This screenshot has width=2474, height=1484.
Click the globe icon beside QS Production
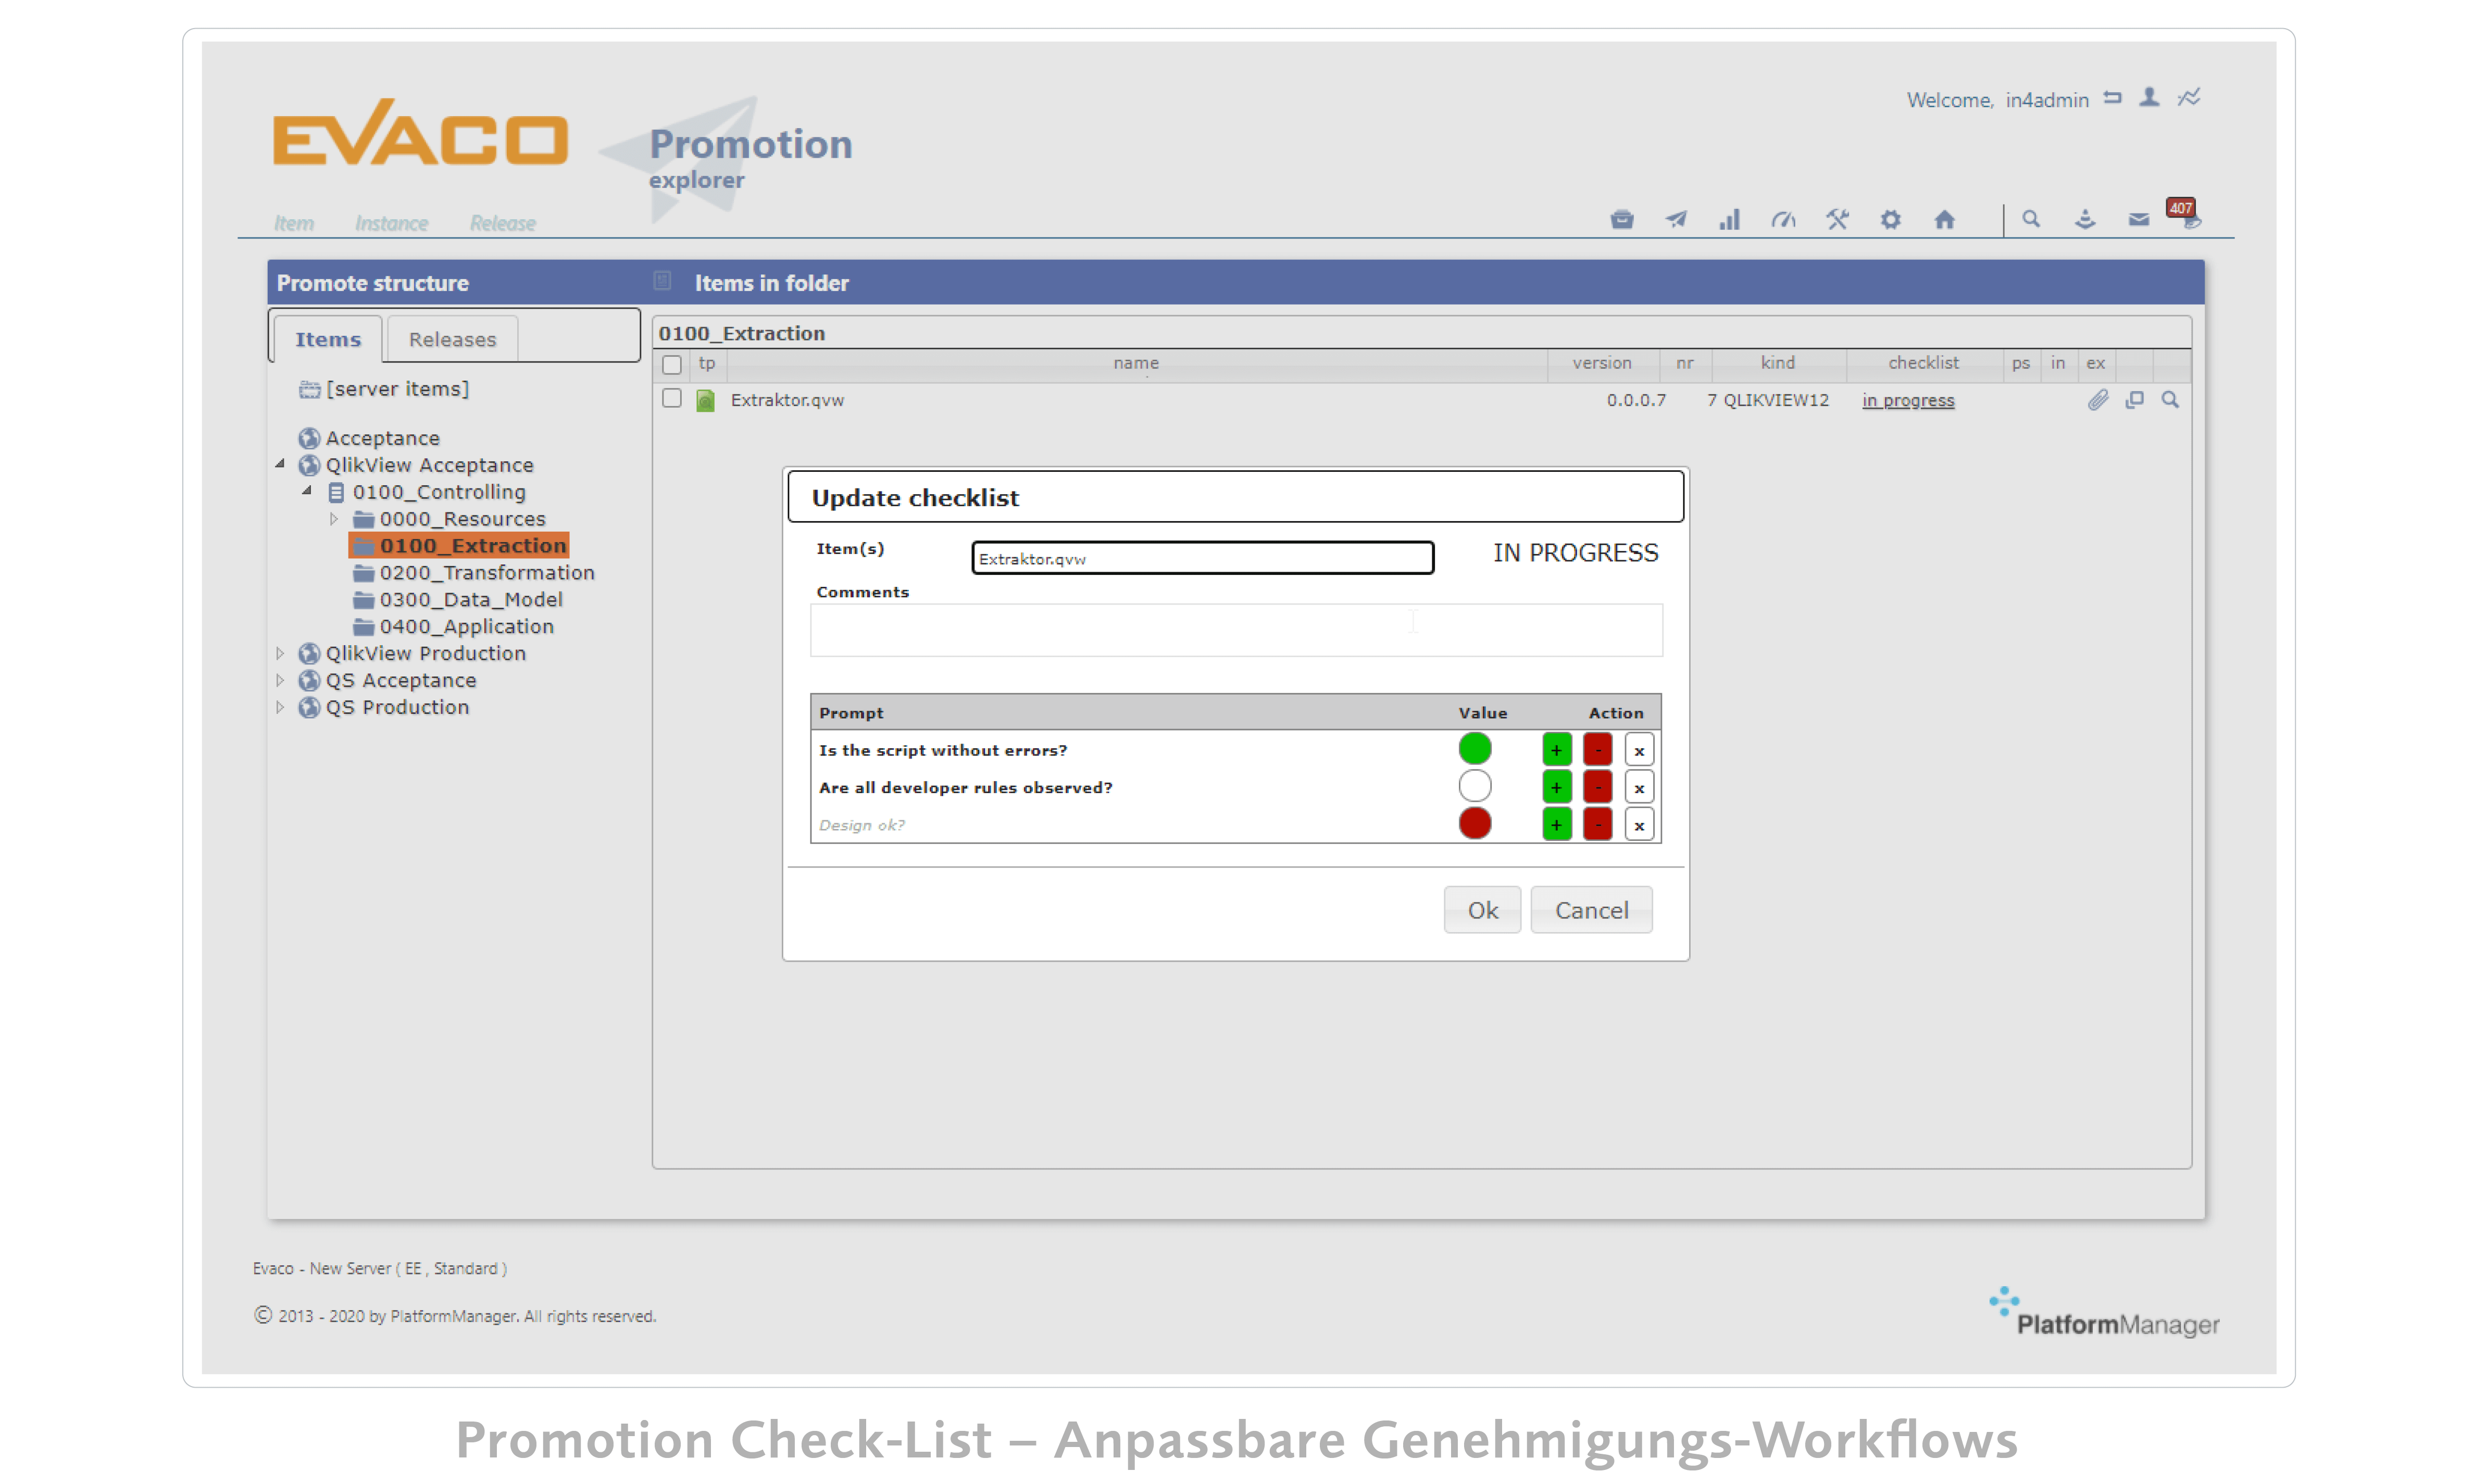click(x=309, y=707)
